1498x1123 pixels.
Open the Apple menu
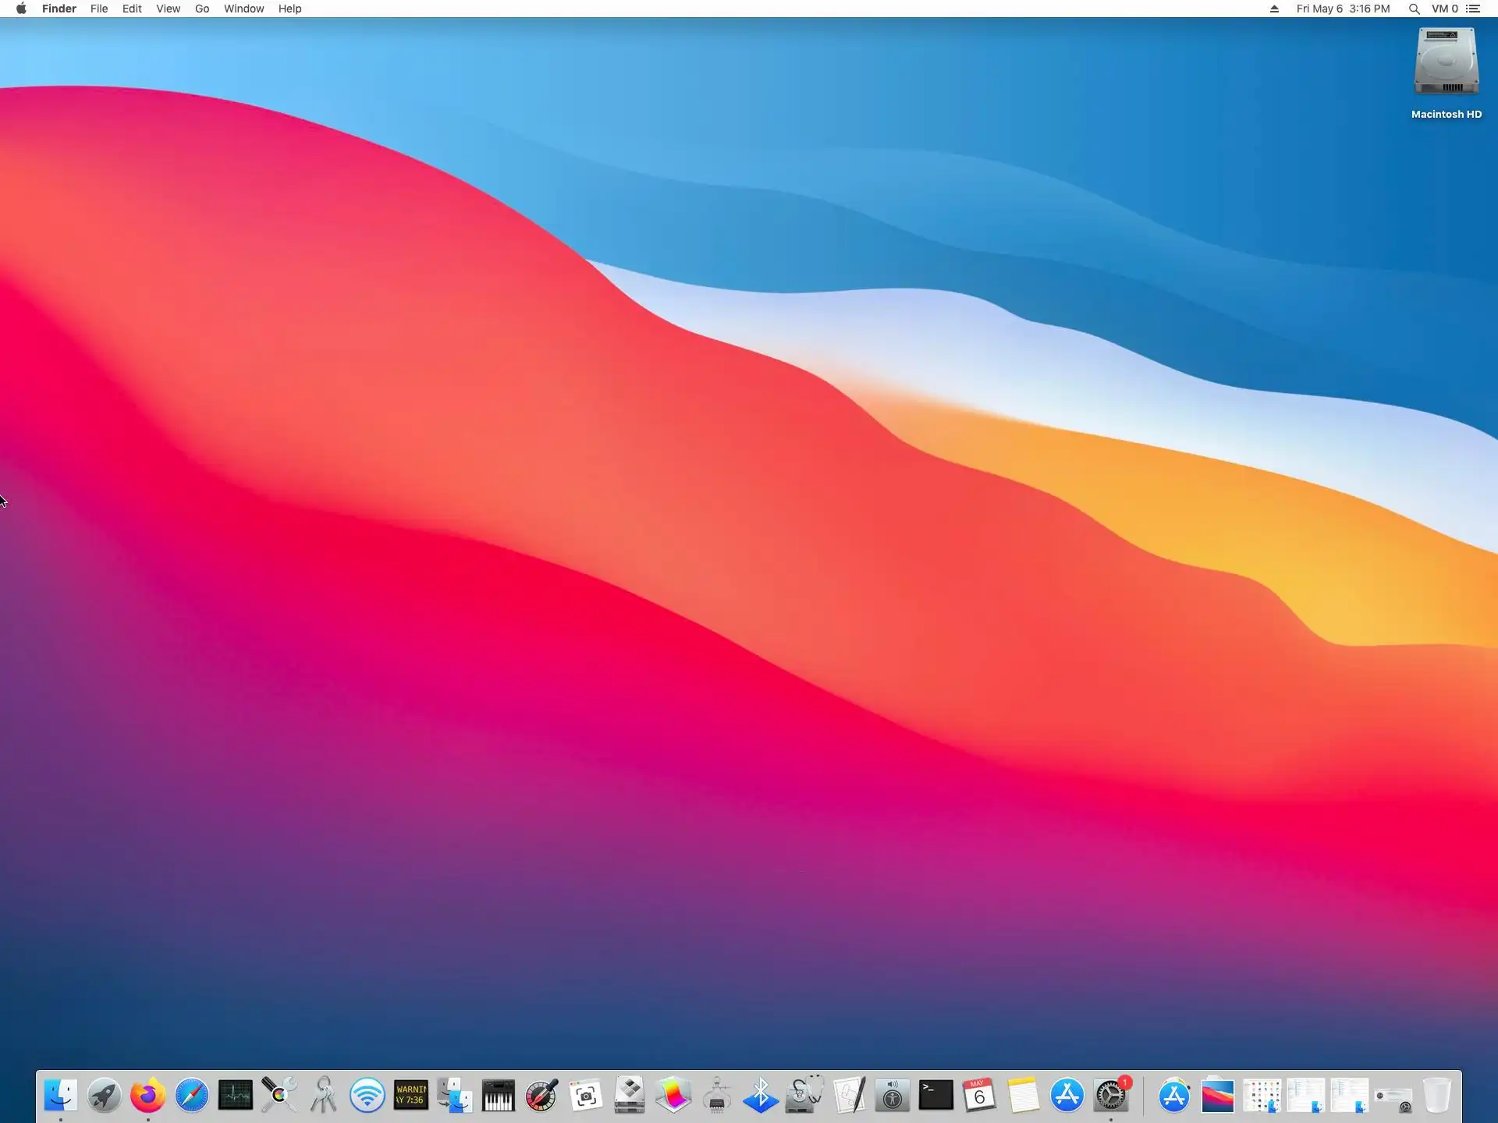[x=21, y=9]
